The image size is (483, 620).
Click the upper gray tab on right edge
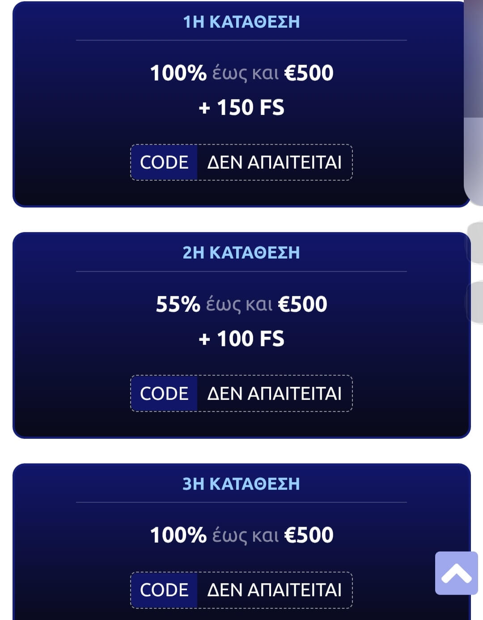(x=475, y=243)
